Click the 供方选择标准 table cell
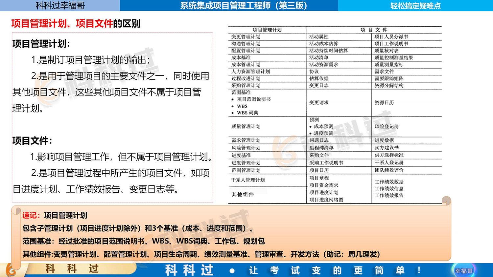Screen dimensions: 493x277 pos(389,155)
